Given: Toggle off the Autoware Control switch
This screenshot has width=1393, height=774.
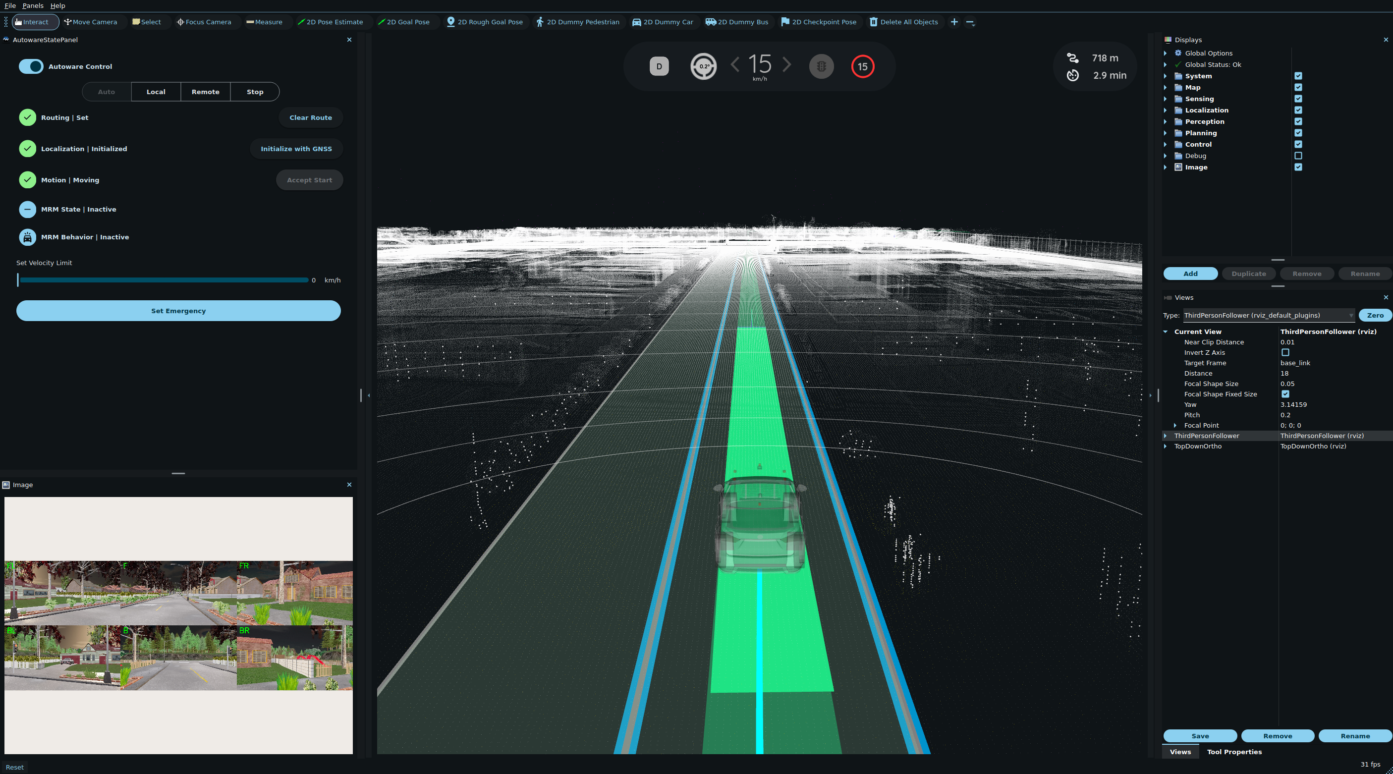Looking at the screenshot, I should [x=31, y=66].
